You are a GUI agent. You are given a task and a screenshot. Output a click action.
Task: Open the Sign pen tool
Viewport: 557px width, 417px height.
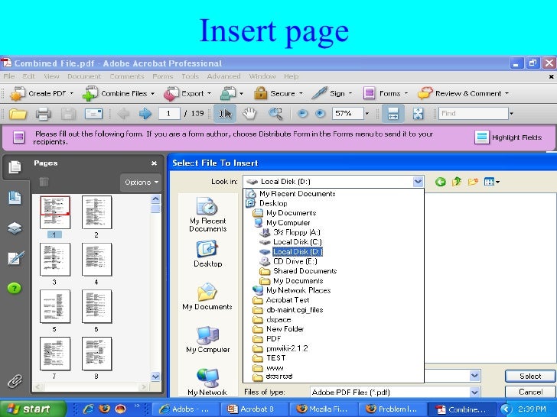pos(332,94)
